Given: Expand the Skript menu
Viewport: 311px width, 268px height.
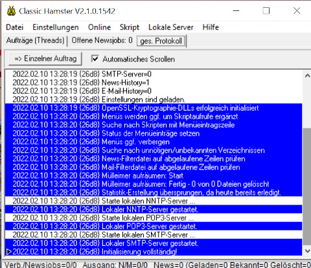Looking at the screenshot, I should 130,27.
